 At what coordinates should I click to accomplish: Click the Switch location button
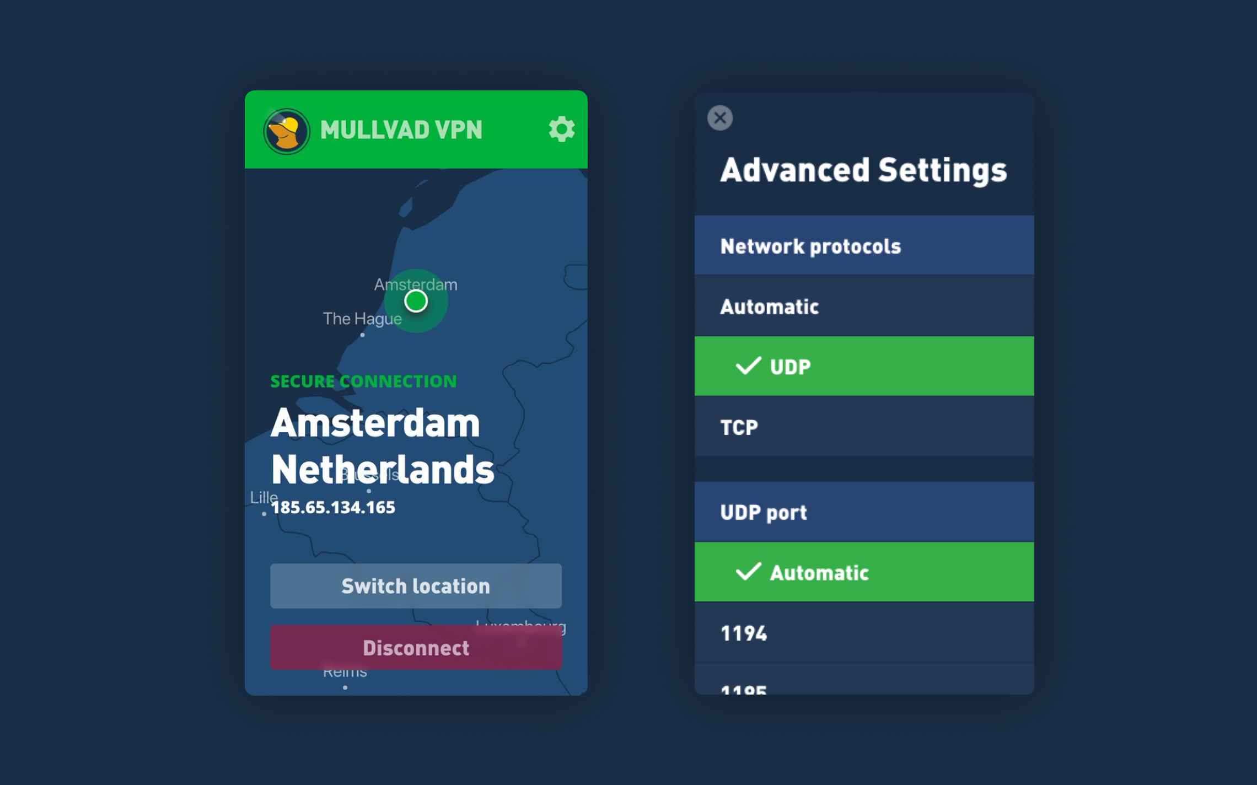(415, 585)
